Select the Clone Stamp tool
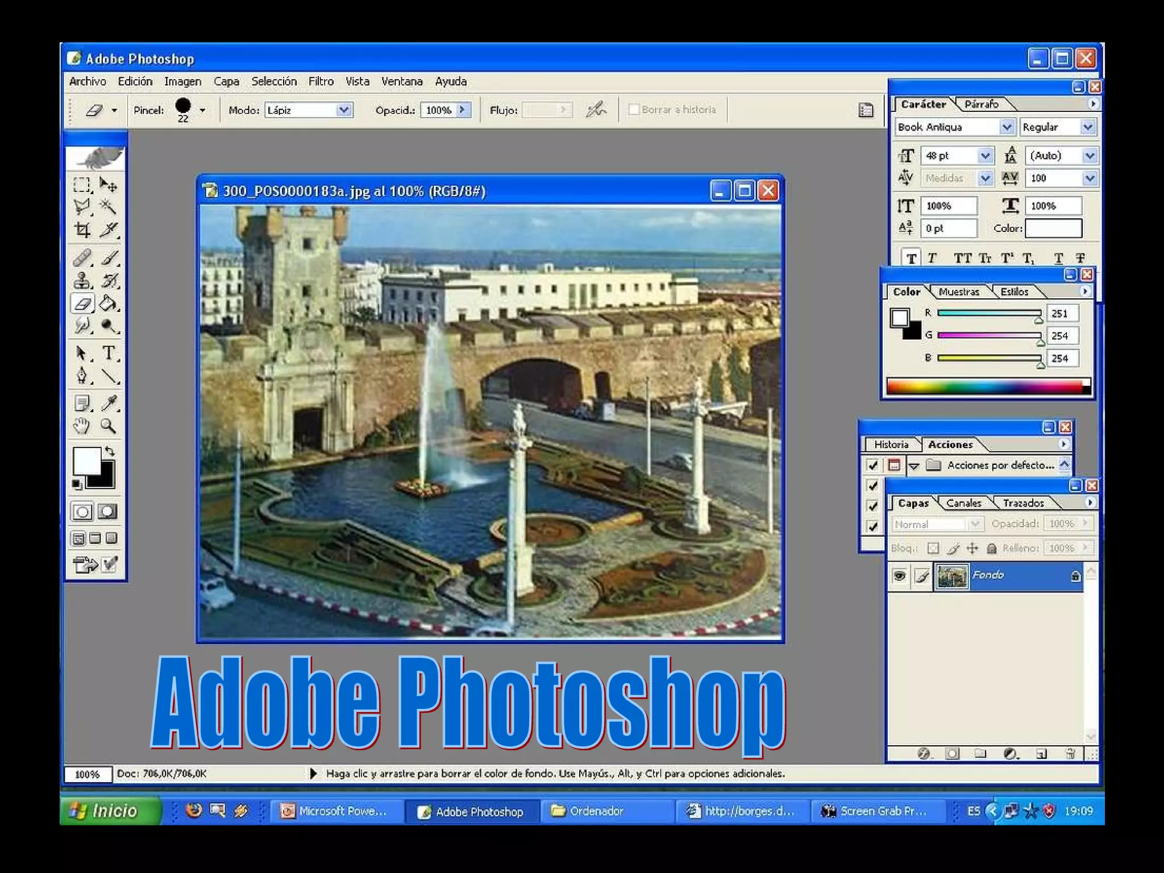Screen dimensions: 1164x873 82,281
